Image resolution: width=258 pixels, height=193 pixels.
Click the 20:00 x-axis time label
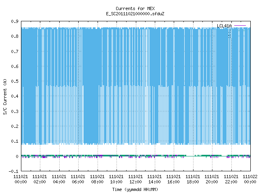212,182
